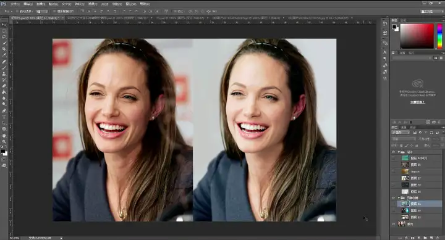Click the rainbow hue slider in Color panel
Viewport: 445px width, 240px height.
tap(439, 36)
